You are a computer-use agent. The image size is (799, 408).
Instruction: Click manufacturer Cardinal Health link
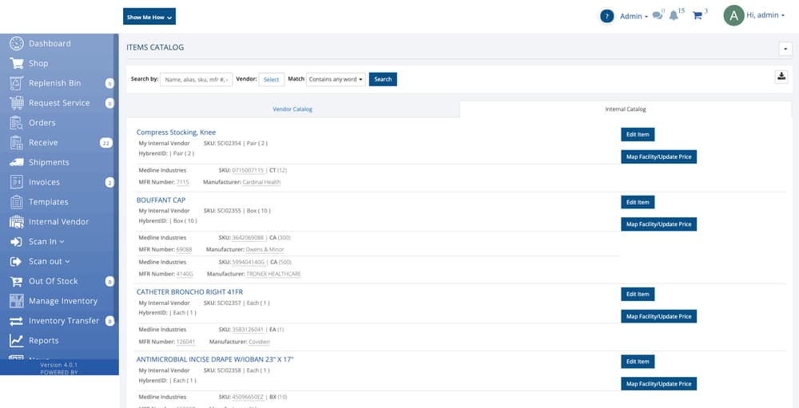coord(261,182)
